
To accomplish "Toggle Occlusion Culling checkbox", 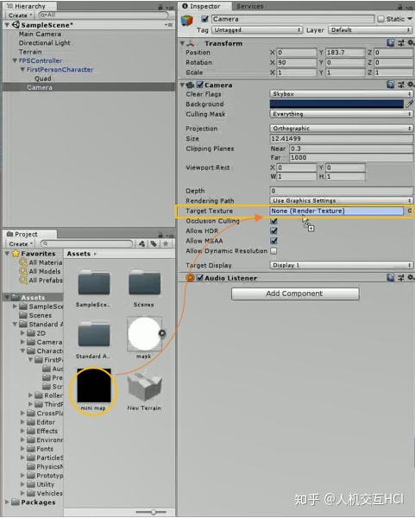I will [274, 221].
